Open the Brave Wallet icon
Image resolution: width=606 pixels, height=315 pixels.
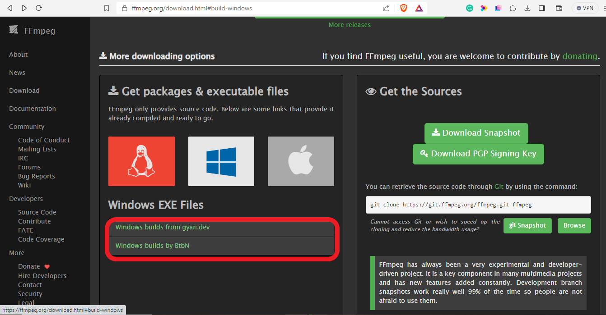click(x=559, y=8)
